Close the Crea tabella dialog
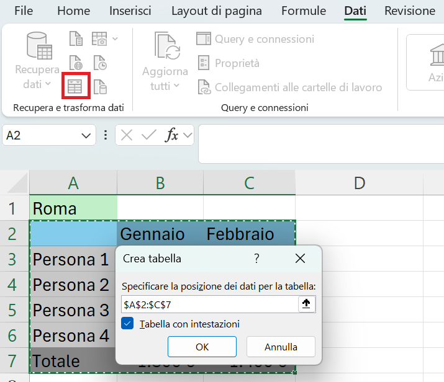 [300, 258]
